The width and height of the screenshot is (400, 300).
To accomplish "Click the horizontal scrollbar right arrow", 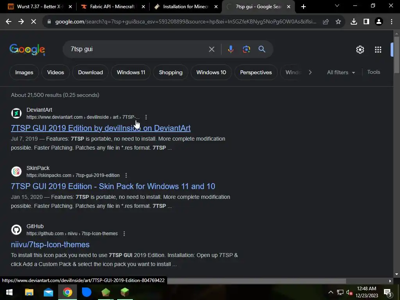I will point(390,281).
